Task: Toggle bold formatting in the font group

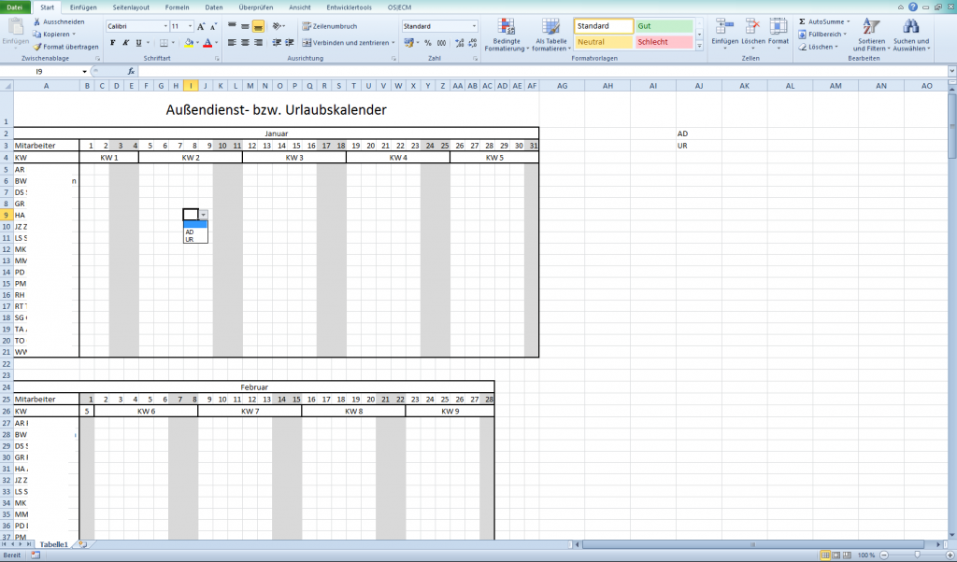Action: (x=112, y=43)
